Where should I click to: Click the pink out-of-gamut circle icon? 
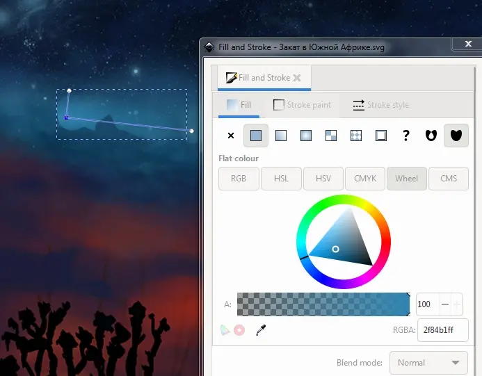pos(239,330)
